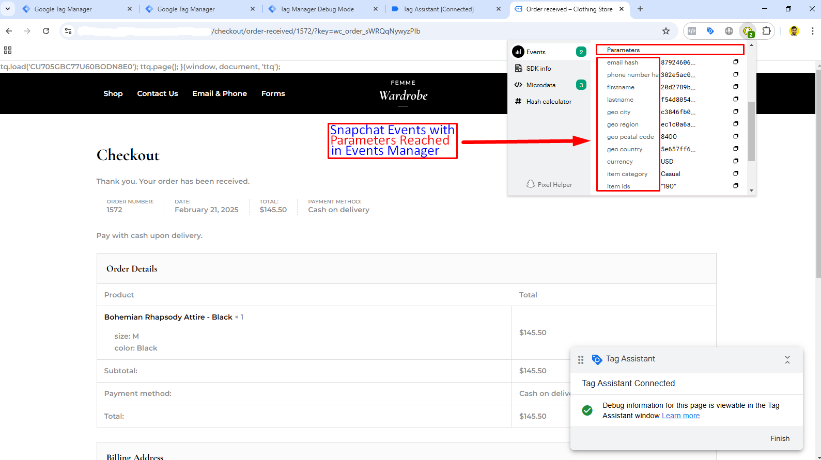The height and width of the screenshot is (460, 821).
Task: Go to the Contact Us page
Action: point(158,93)
